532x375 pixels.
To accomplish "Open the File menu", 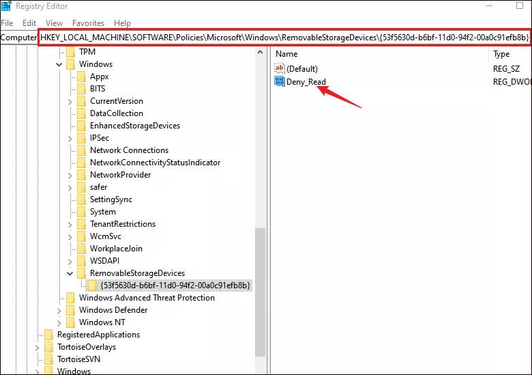I will [x=7, y=23].
